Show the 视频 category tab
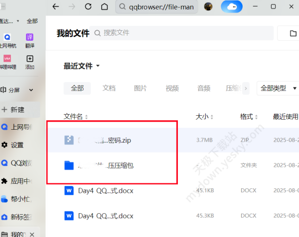 pos(172,88)
